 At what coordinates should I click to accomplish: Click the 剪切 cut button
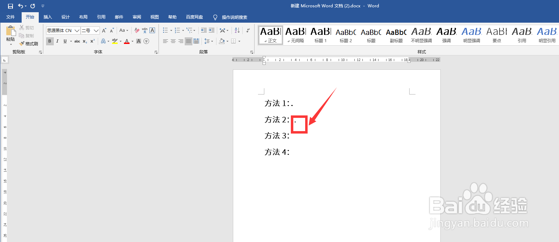coord(27,28)
